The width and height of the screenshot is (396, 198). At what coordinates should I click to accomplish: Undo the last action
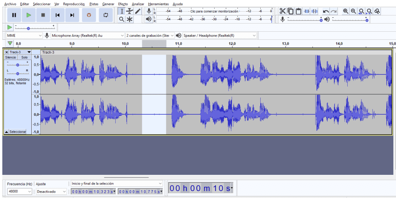(x=326, y=11)
